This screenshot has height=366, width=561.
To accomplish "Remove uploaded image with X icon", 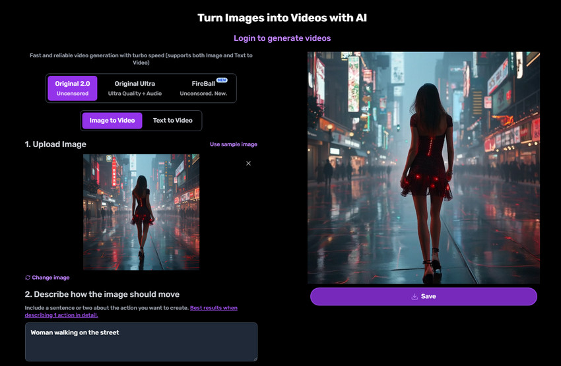I will [x=248, y=164].
